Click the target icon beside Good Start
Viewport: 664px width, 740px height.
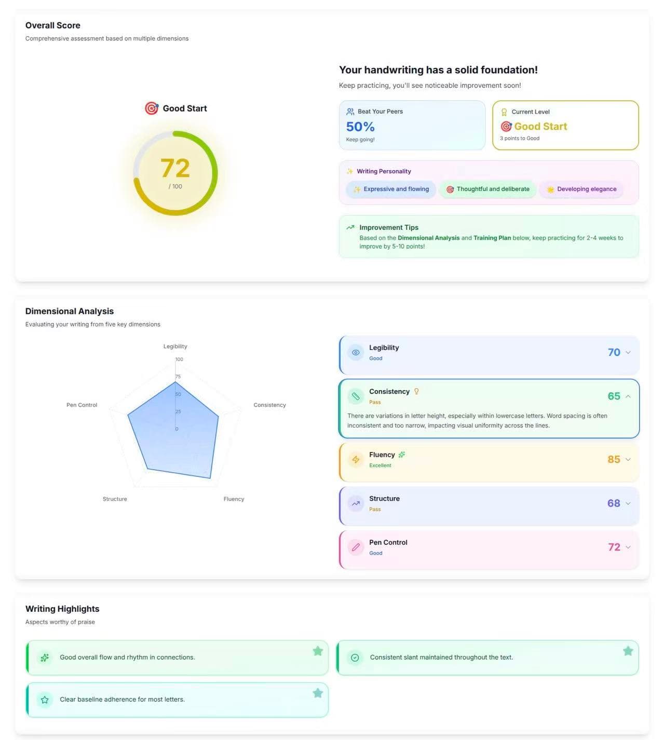[151, 108]
